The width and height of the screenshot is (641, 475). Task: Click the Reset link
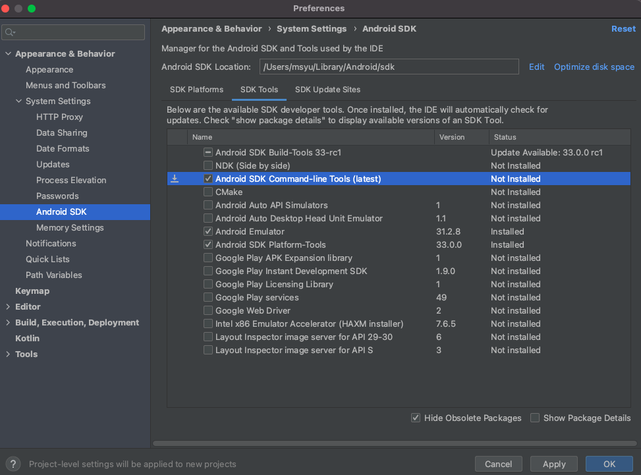tap(623, 28)
